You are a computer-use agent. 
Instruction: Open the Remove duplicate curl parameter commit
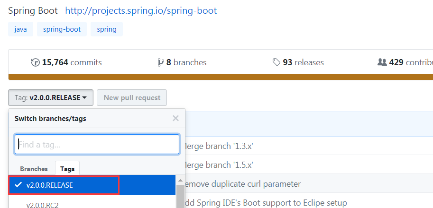242,184
